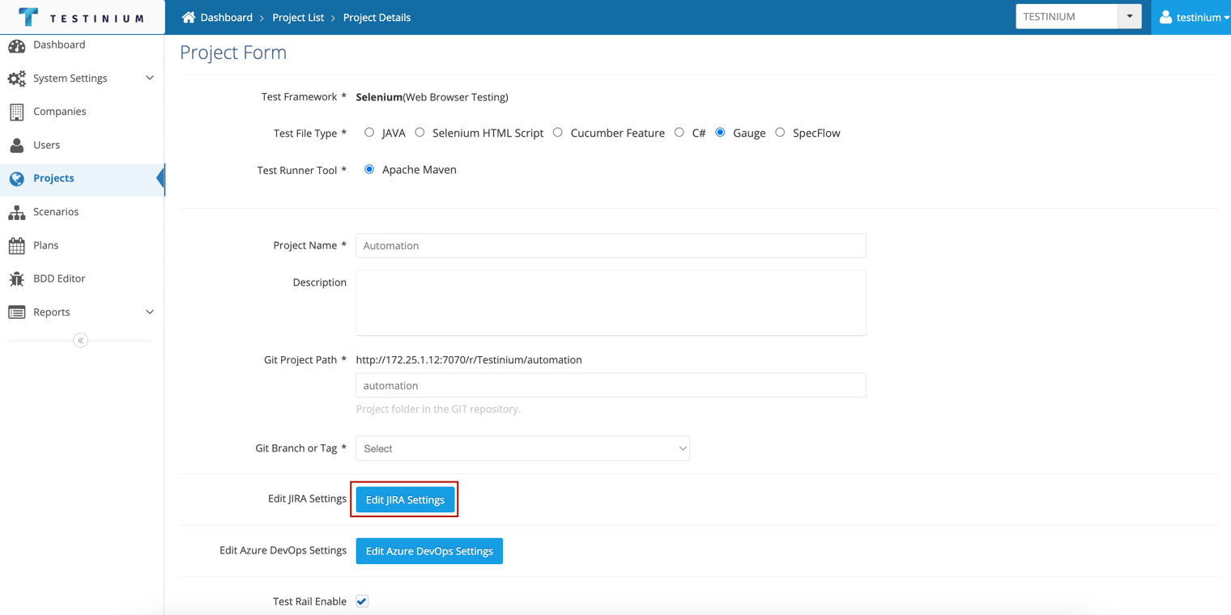
Task: Click Selenium(Web Browser Testing) framework text
Action: pyautogui.click(x=432, y=97)
